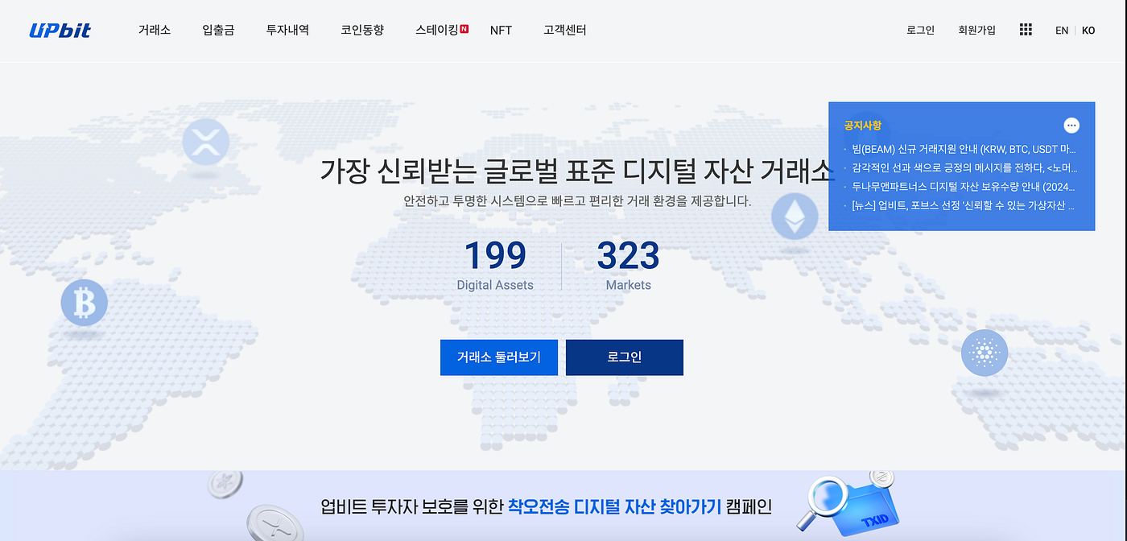The height and width of the screenshot is (541, 1127).
Task: Click the 안전하고 투명한 시스템으로 subtitle
Action: (577, 200)
